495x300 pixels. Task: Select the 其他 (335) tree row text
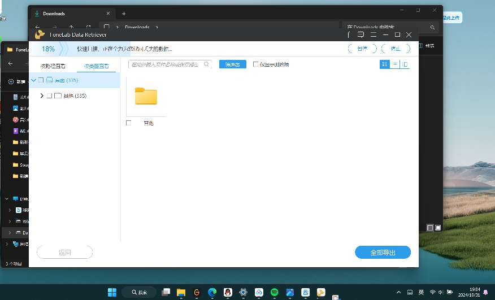pos(75,95)
